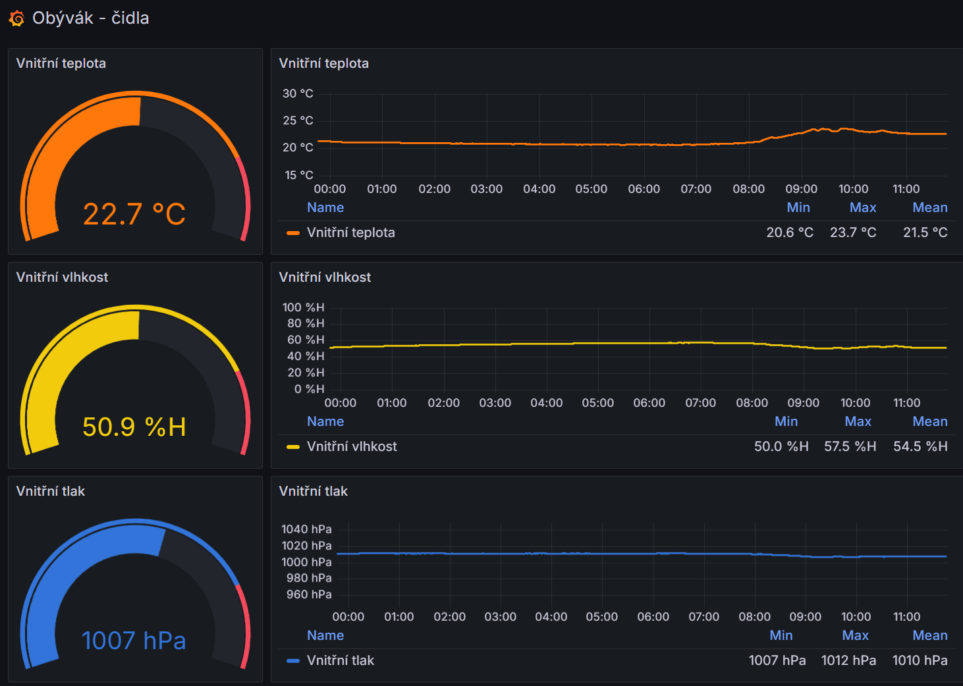Screen dimensions: 963x686
Task: Open the Vnitřní vlhkost graph panel title menu
Action: coord(325,277)
